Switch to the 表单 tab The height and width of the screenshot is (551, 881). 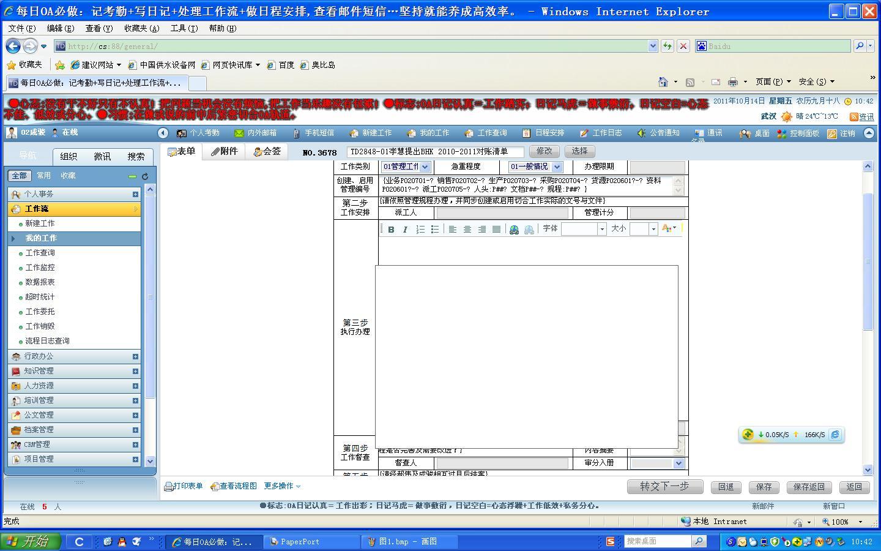pos(182,152)
